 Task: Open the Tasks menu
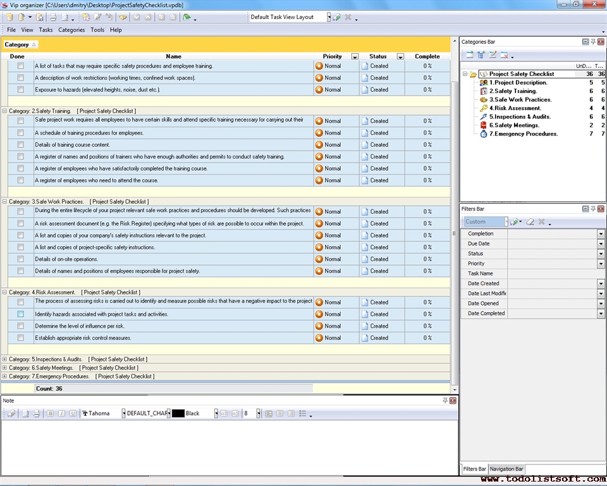pyautogui.click(x=46, y=30)
